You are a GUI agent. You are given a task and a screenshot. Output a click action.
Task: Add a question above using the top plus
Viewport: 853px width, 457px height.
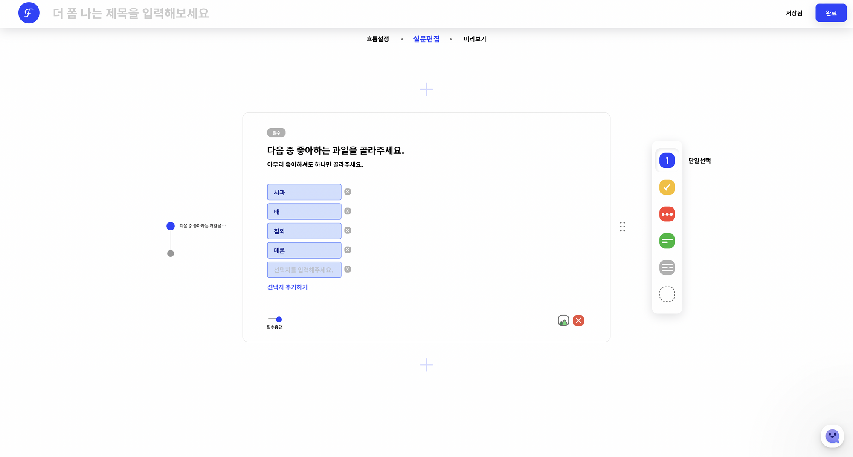426,89
